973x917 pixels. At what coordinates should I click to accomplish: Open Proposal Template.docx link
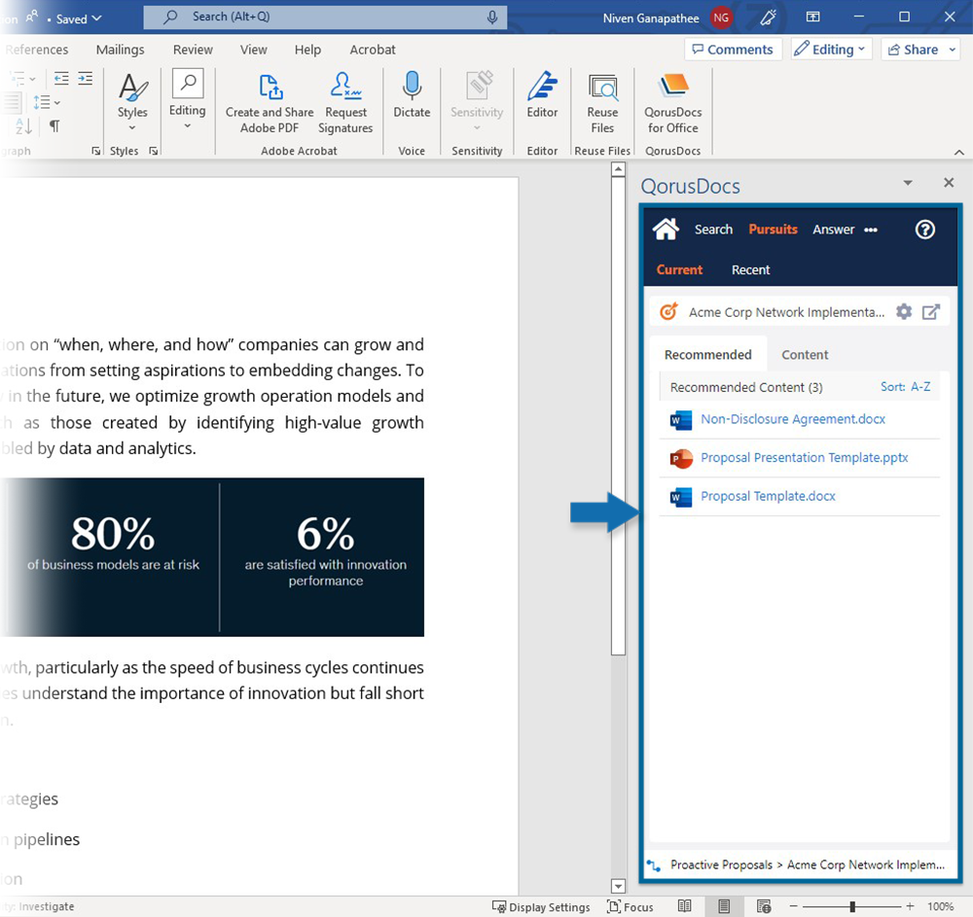(768, 496)
